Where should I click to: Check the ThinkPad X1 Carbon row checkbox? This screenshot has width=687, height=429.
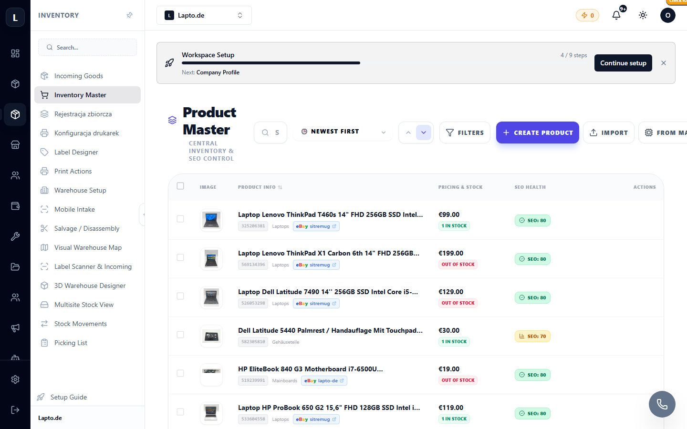pos(180,257)
